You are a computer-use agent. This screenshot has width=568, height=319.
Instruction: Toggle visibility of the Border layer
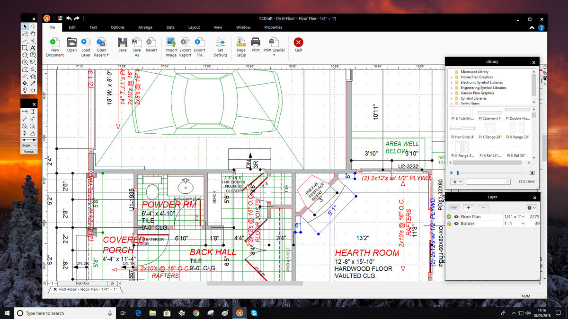click(456, 224)
